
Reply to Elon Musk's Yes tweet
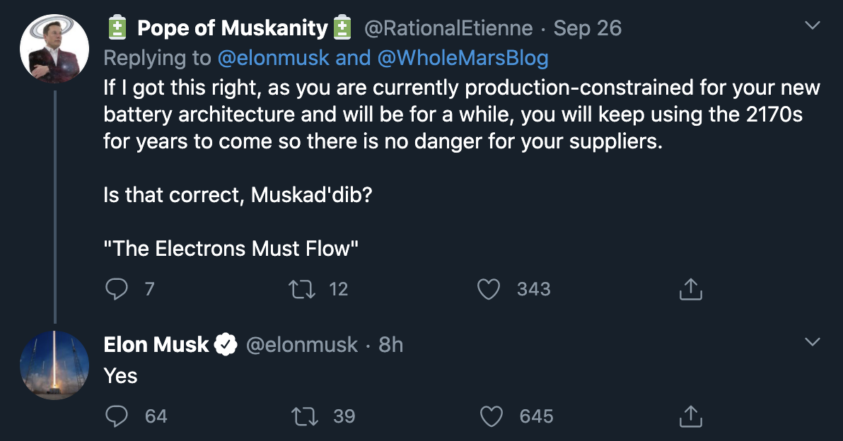tap(116, 416)
